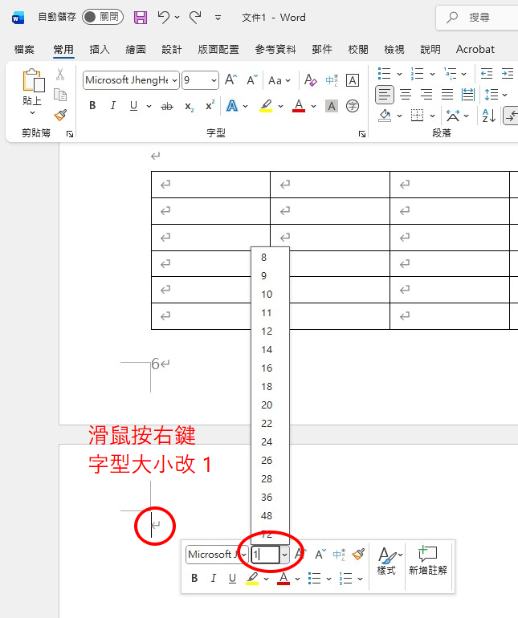Toggle Bold in the ribbon
Image resolution: width=518 pixels, height=618 pixels.
(x=92, y=106)
